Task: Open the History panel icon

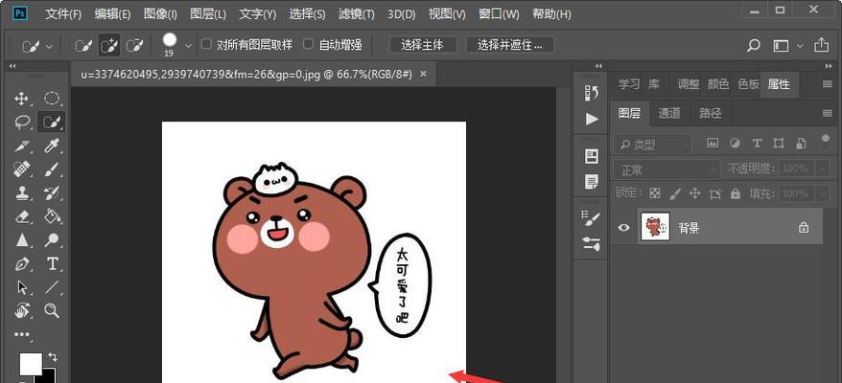Action: click(x=592, y=93)
